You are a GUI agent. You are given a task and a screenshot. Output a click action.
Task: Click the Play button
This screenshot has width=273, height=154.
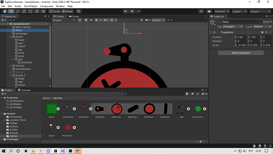coord(125,11)
